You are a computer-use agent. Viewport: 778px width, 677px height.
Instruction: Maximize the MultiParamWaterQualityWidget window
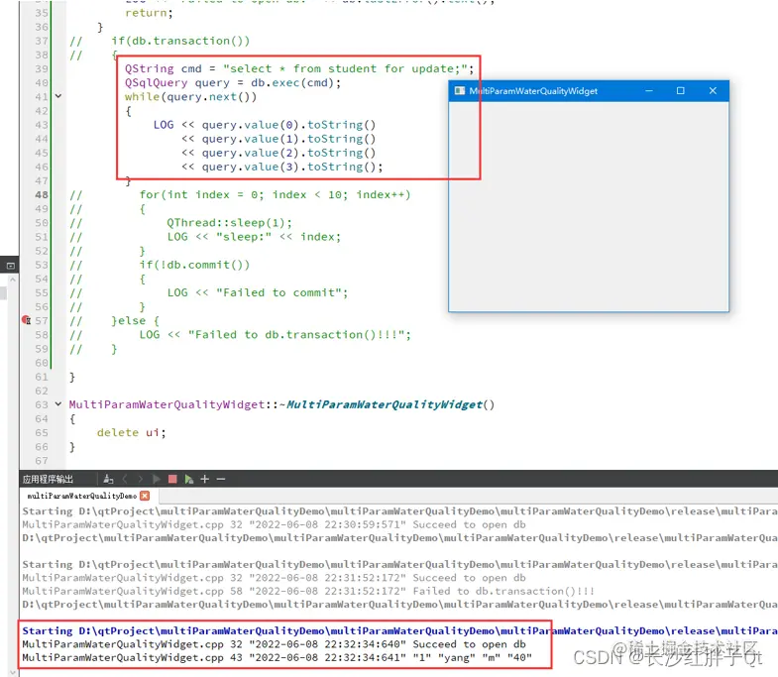pos(681,91)
